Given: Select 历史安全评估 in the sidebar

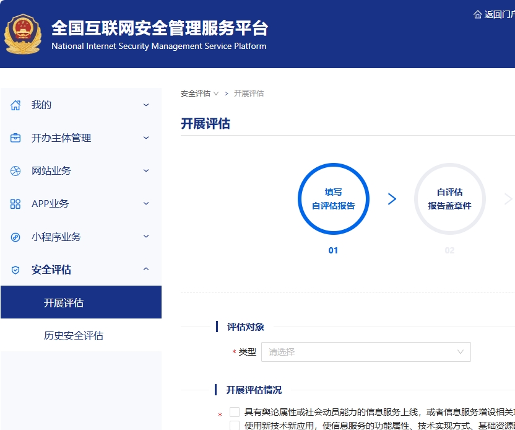Looking at the screenshot, I should tap(74, 336).
